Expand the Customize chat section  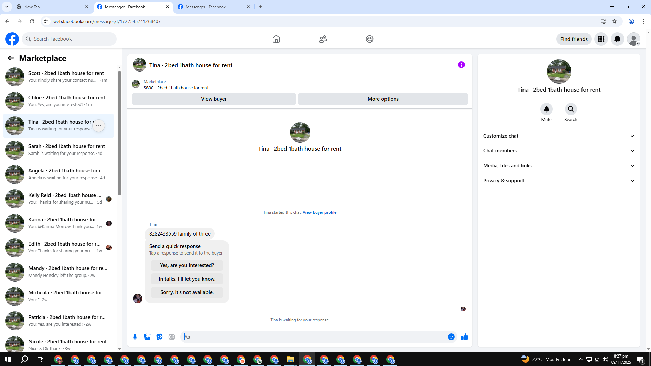click(x=559, y=136)
